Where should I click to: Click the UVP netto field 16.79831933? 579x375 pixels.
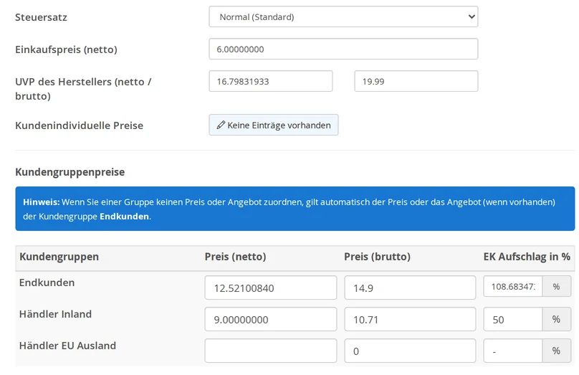271,81
